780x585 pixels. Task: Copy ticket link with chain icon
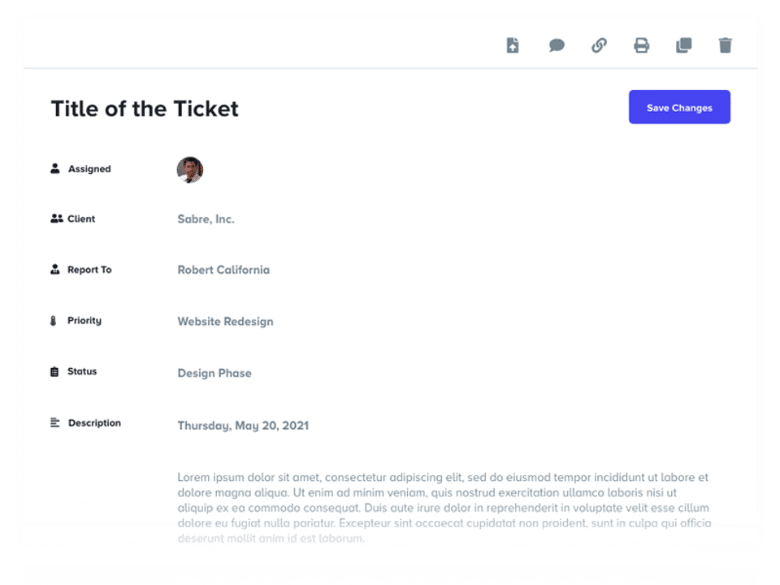[x=599, y=45]
